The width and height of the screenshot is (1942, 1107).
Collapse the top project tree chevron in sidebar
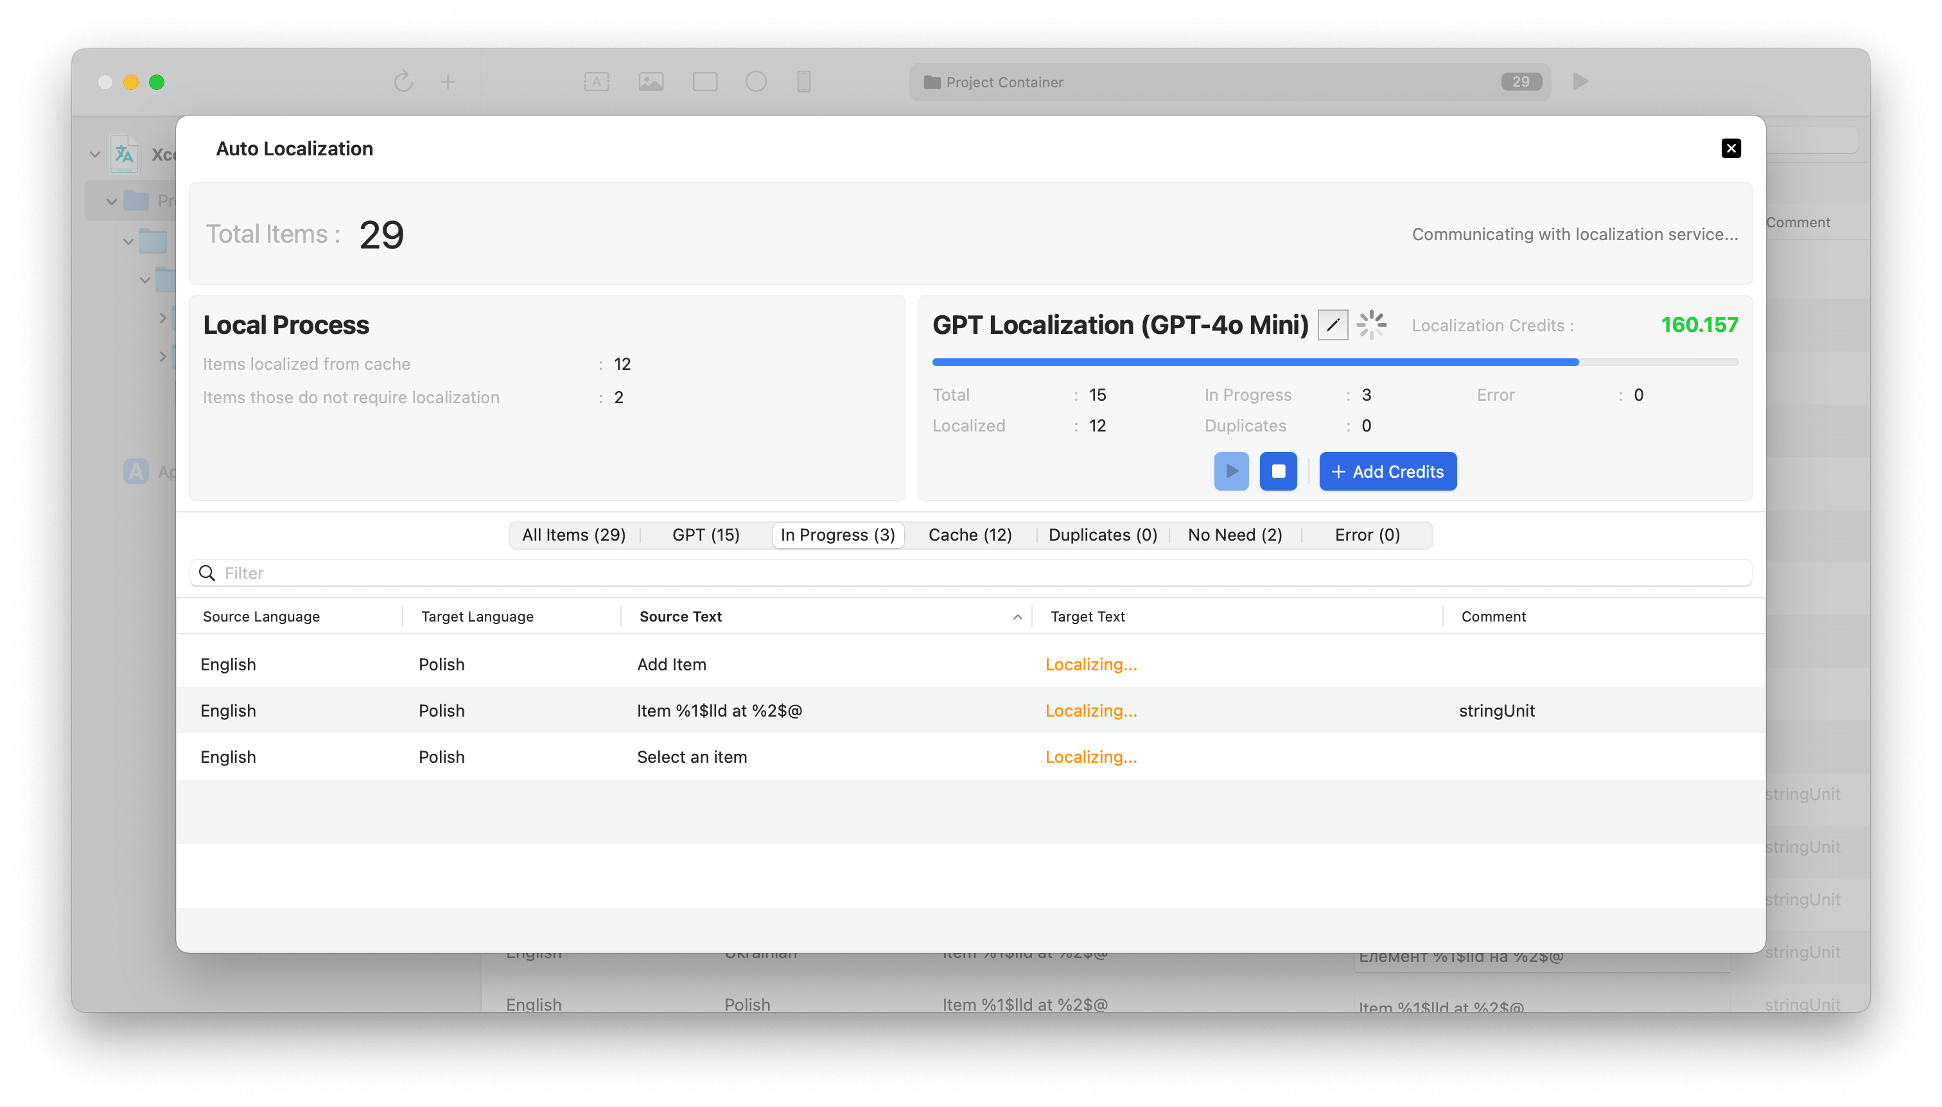[95, 154]
